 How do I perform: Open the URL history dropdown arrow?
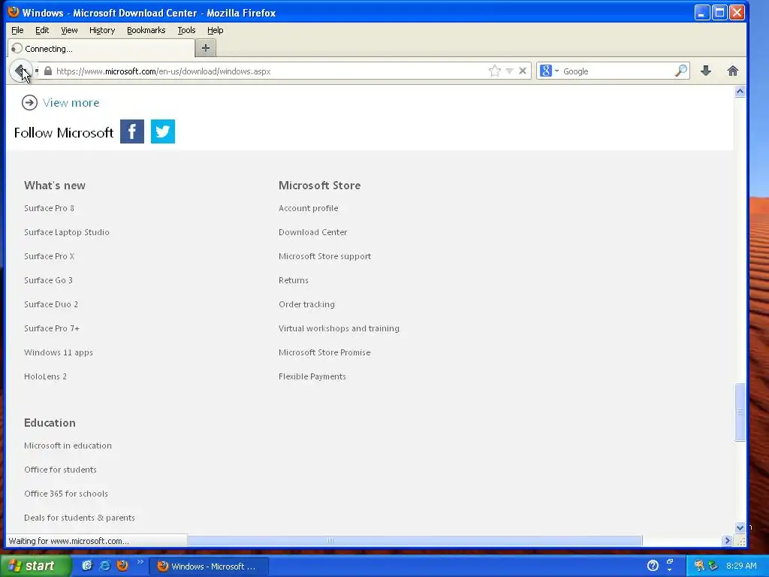point(510,71)
